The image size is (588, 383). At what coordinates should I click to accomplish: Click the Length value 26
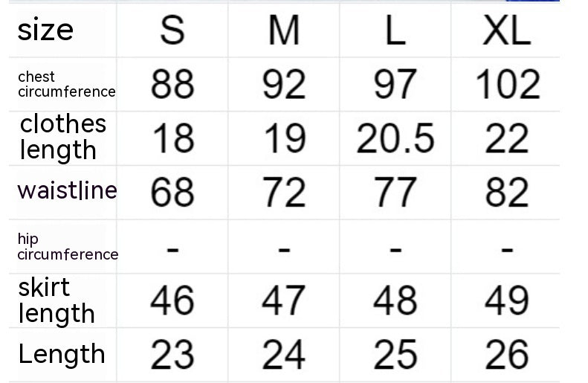(x=507, y=355)
